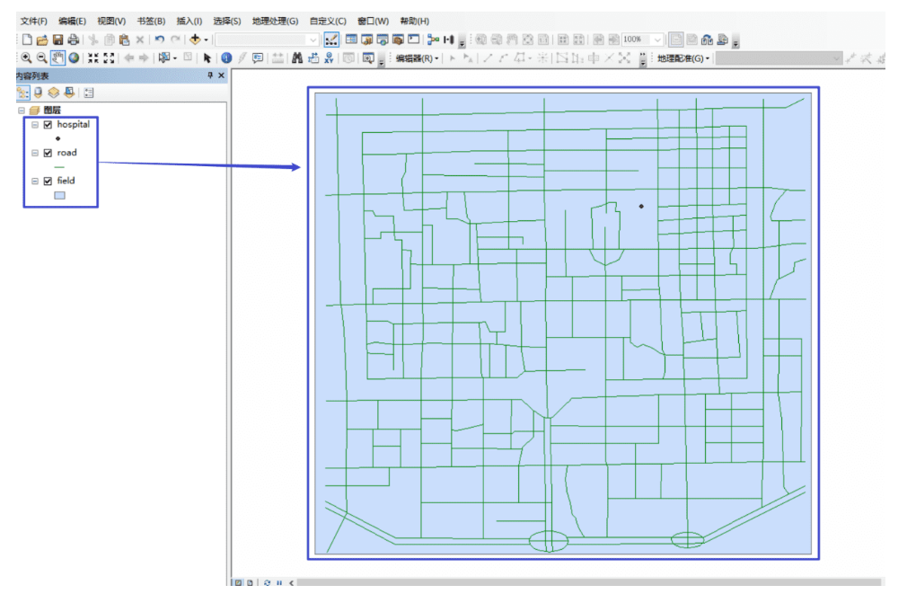This screenshot has height=594, width=907.
Task: Uncheck the hospital layer visibility
Action: (x=48, y=125)
